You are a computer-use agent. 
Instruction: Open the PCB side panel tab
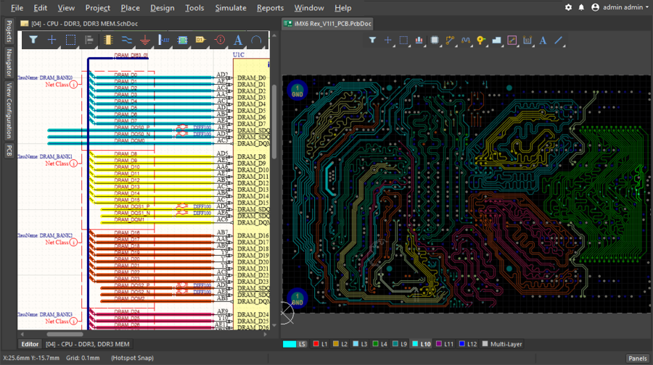coord(9,151)
